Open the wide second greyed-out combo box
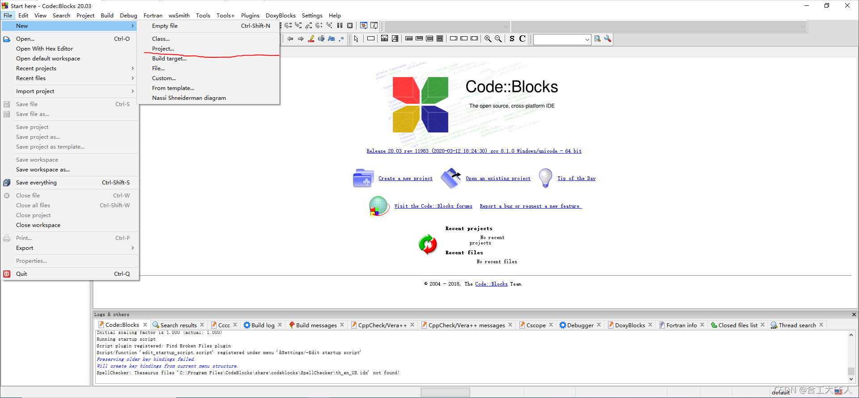 coord(659,26)
